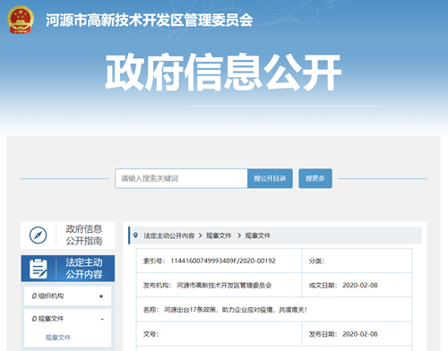Click the icon beside 组织机构
The width and height of the screenshot is (448, 351).
(34, 295)
